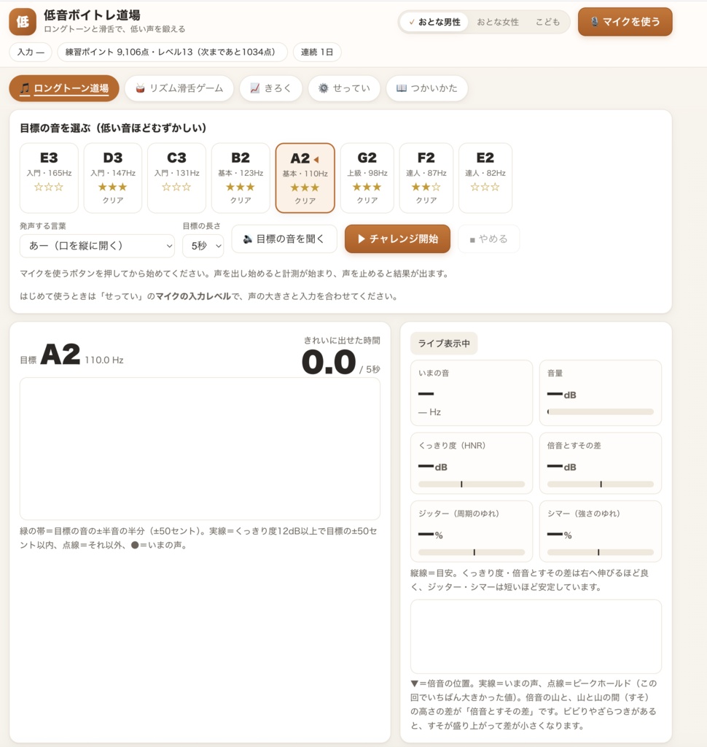Choose the E3 target note card
The image size is (707, 747).
tap(49, 178)
